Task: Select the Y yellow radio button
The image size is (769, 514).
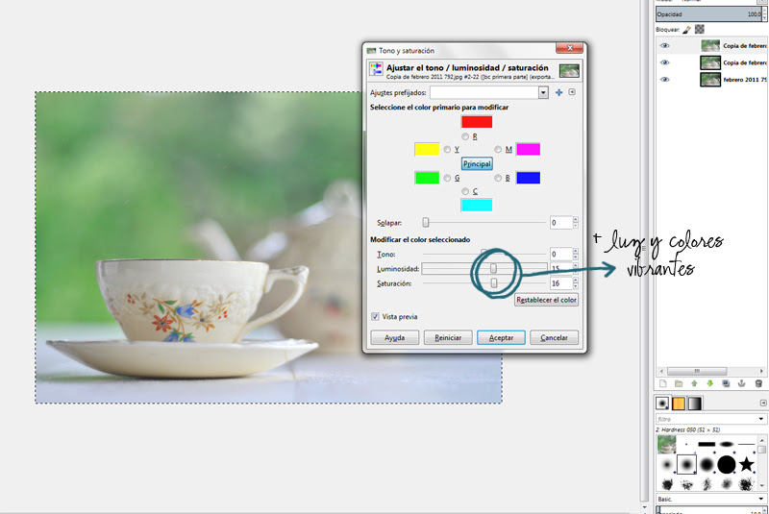Action: 447,150
